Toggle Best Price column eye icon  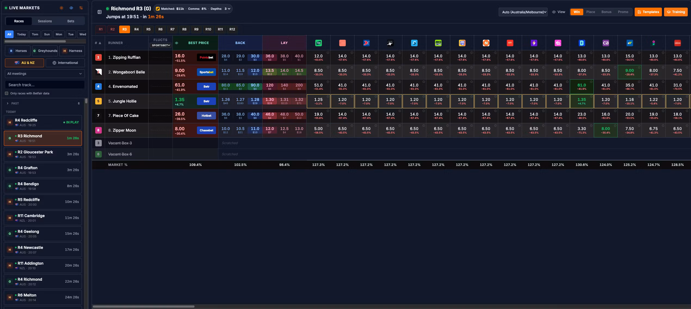177,43
